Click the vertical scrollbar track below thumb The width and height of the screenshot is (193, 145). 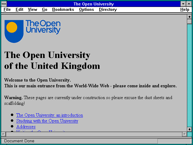tap(189, 76)
